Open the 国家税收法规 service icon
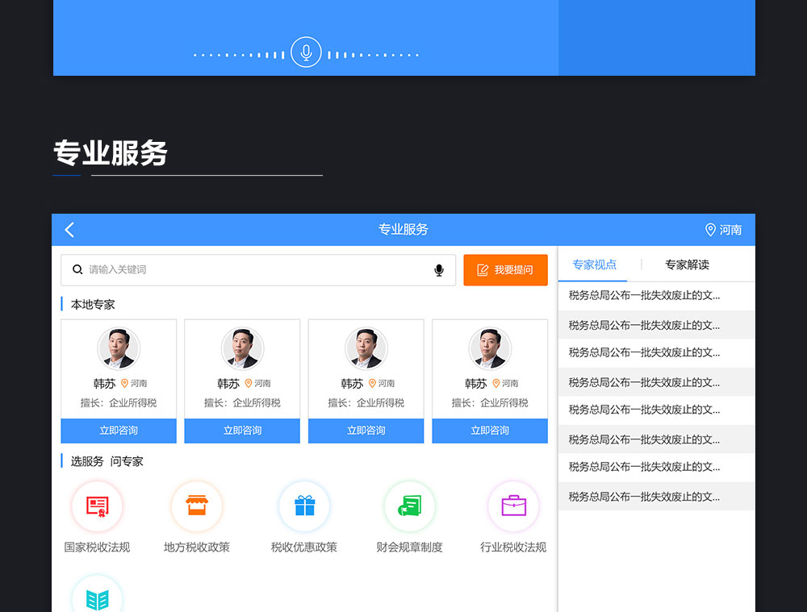Image resolution: width=807 pixels, height=612 pixels. click(97, 506)
